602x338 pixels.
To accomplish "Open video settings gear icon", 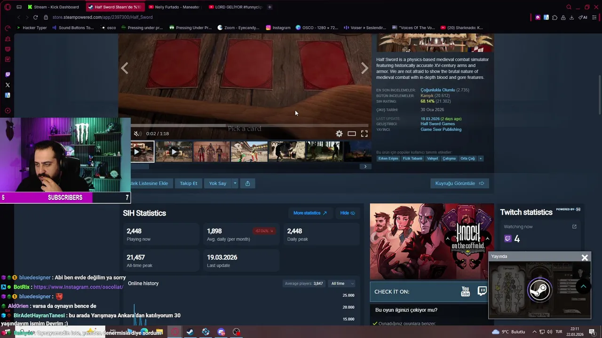I will click(x=339, y=134).
